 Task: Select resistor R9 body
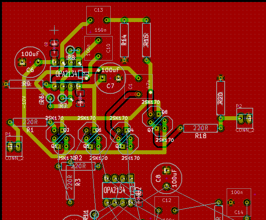coord(26,84)
